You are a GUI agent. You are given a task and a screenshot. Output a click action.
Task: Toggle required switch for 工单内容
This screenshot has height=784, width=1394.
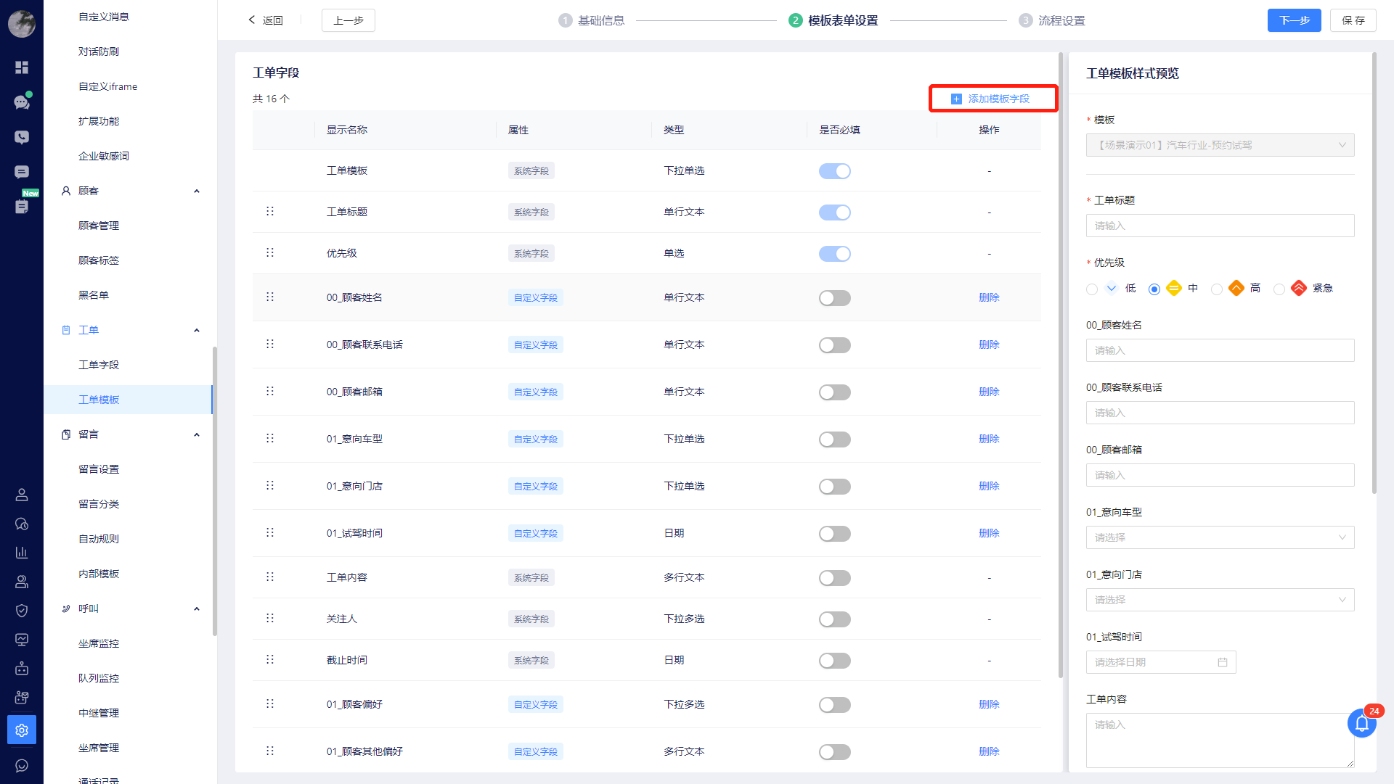[835, 578]
